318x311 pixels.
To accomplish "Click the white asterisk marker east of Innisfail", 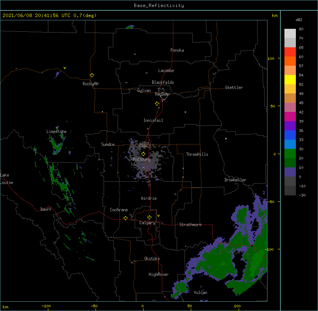I will (x=185, y=112).
